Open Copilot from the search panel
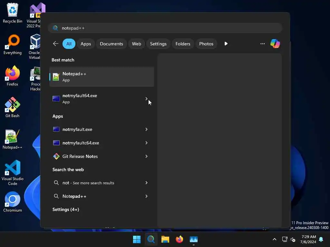The image size is (330, 247). tap(275, 44)
